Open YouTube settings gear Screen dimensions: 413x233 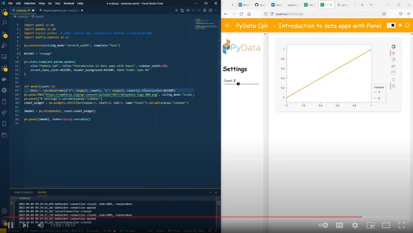click(355, 225)
